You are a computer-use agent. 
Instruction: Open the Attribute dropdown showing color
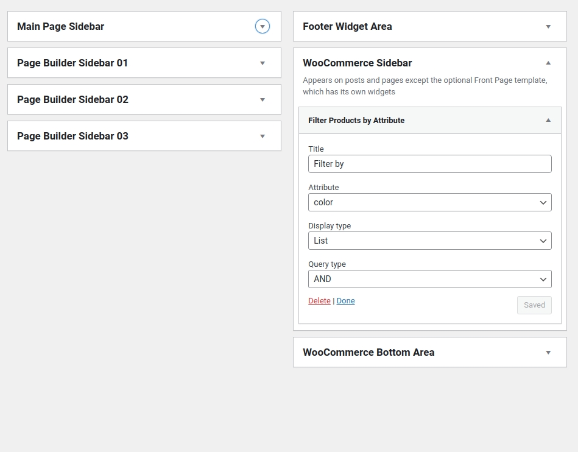click(429, 202)
